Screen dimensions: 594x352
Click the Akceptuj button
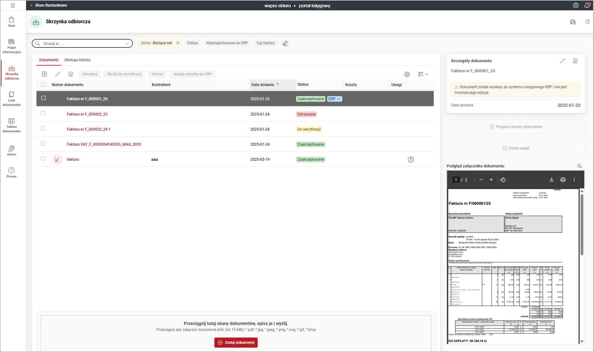(90, 74)
